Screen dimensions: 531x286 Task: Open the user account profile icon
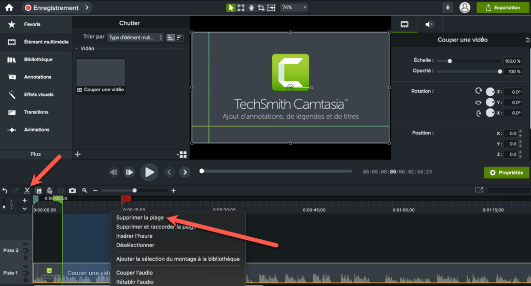pos(465,7)
